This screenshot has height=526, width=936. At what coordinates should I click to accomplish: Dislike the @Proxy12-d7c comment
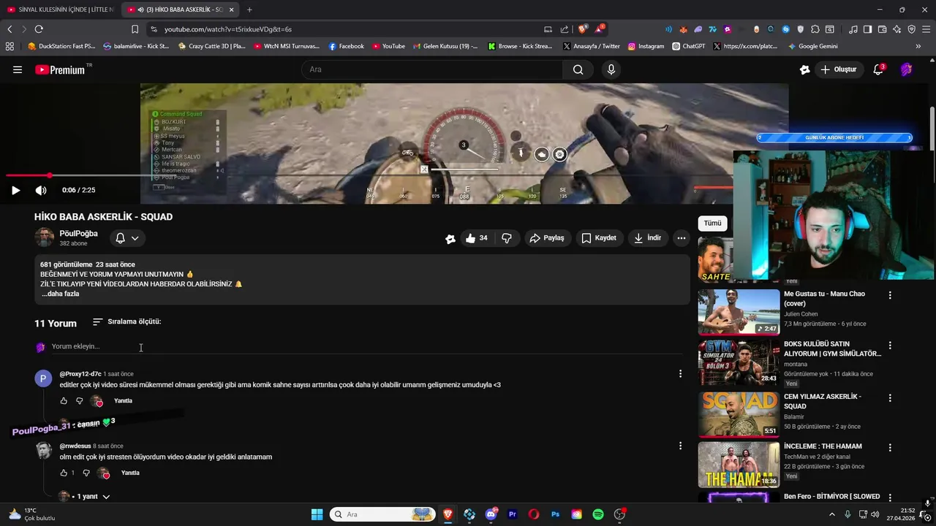pos(80,401)
